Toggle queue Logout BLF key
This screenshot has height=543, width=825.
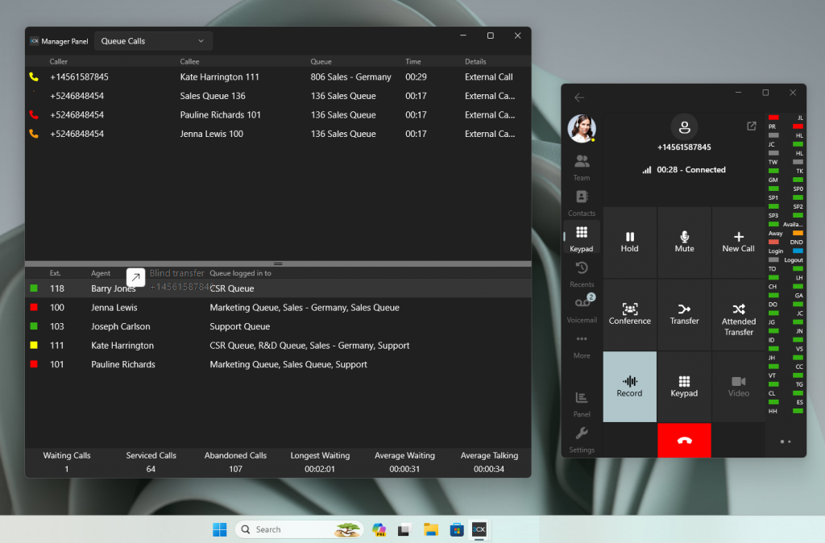[786, 260]
